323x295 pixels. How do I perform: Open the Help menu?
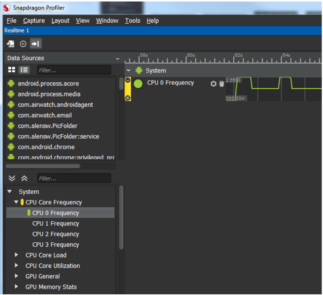coord(153,20)
